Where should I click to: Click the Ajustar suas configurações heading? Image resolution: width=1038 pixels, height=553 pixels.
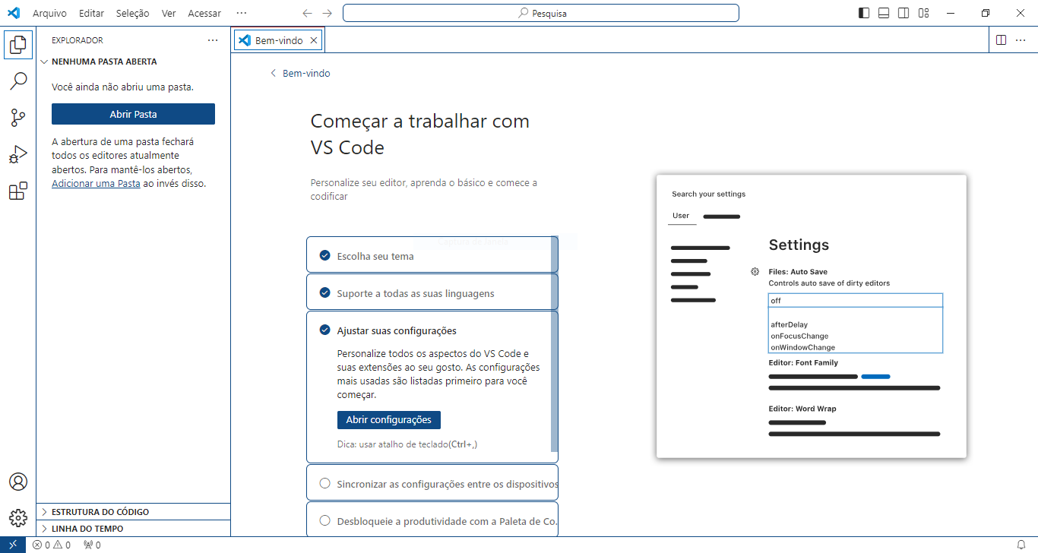[397, 330]
